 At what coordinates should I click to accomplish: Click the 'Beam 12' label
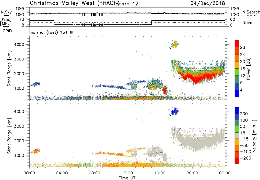(x=127, y=4)
